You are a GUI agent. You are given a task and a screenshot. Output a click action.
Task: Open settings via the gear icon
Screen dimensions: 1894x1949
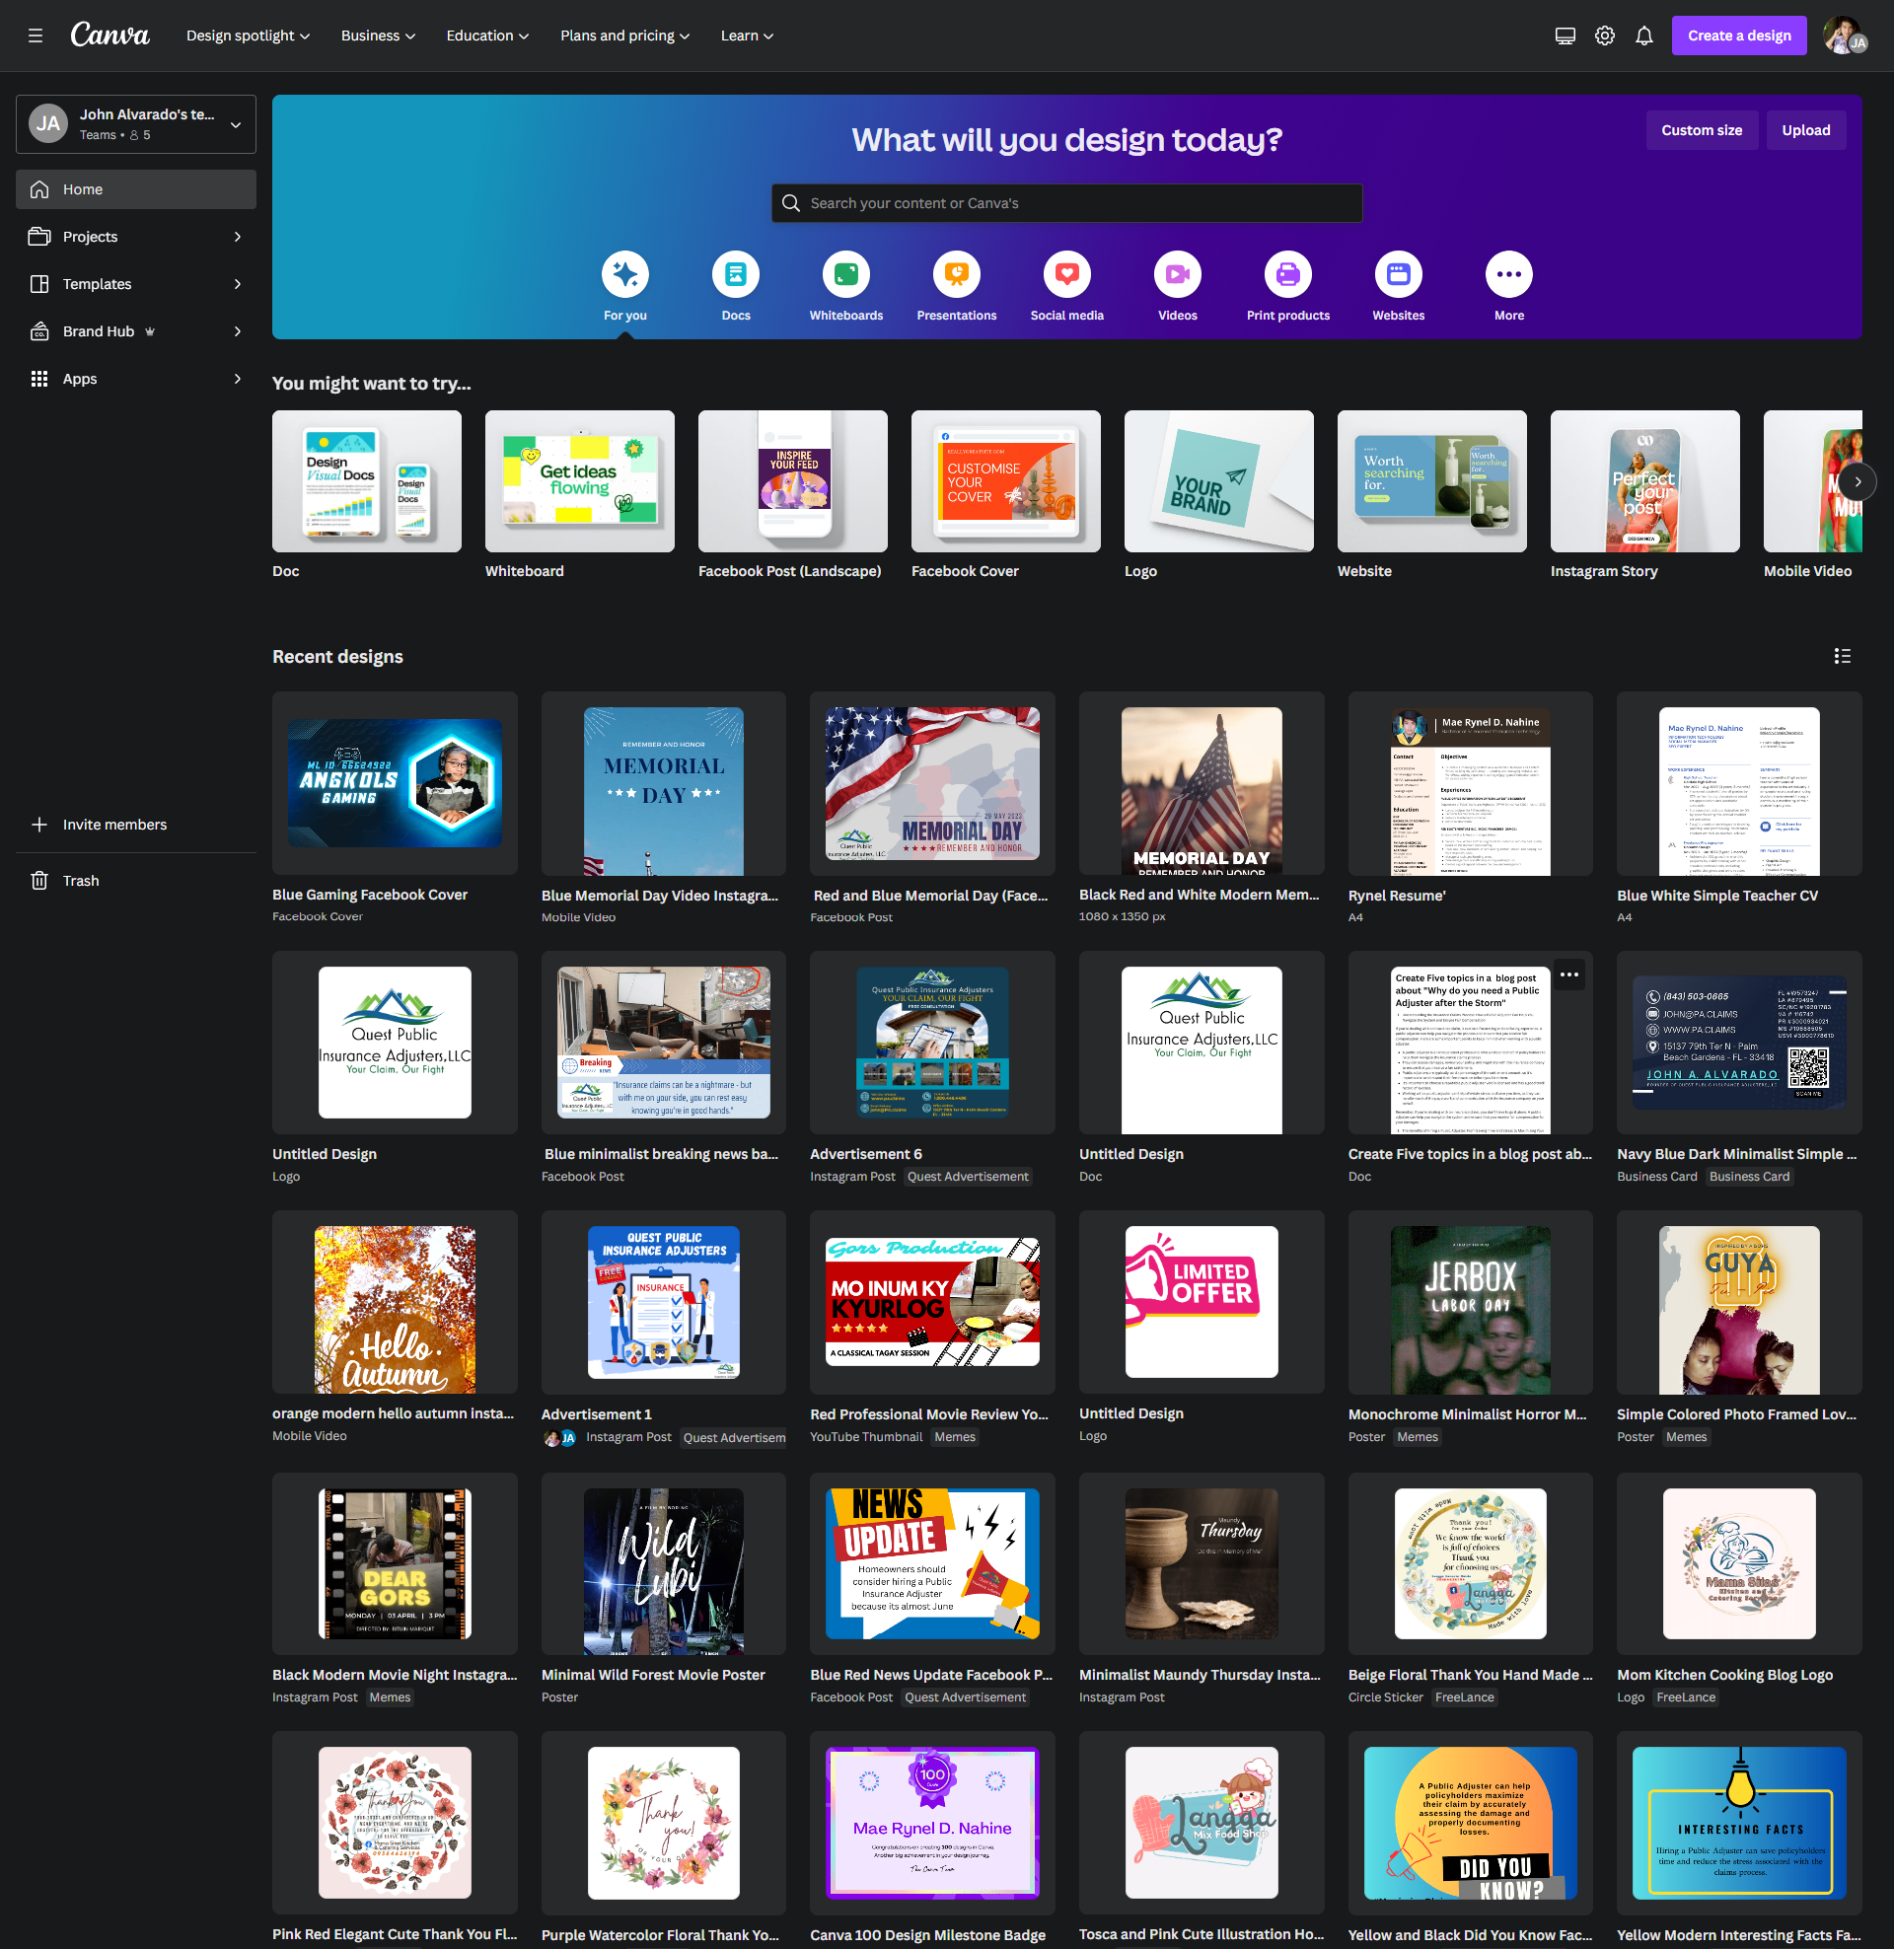(x=1604, y=36)
